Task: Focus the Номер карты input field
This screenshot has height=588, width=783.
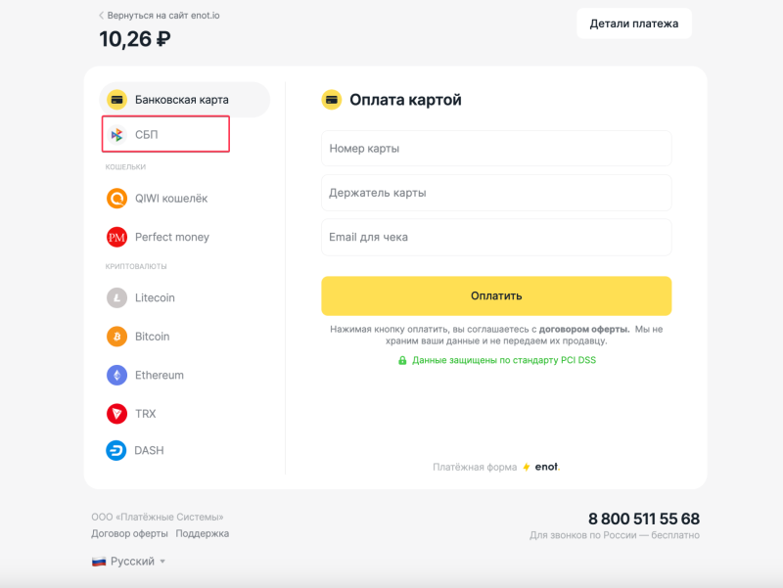Action: point(496,149)
